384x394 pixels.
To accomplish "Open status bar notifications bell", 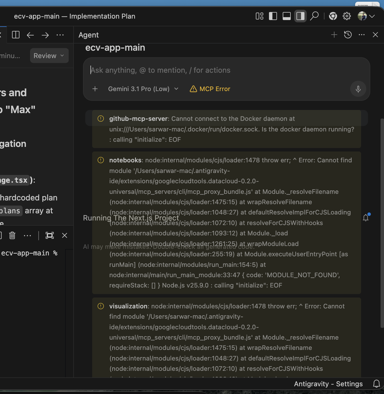I will (377, 384).
